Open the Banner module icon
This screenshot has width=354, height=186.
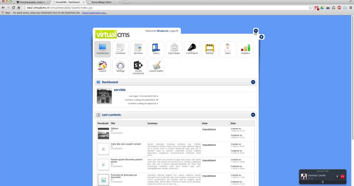coord(210,49)
